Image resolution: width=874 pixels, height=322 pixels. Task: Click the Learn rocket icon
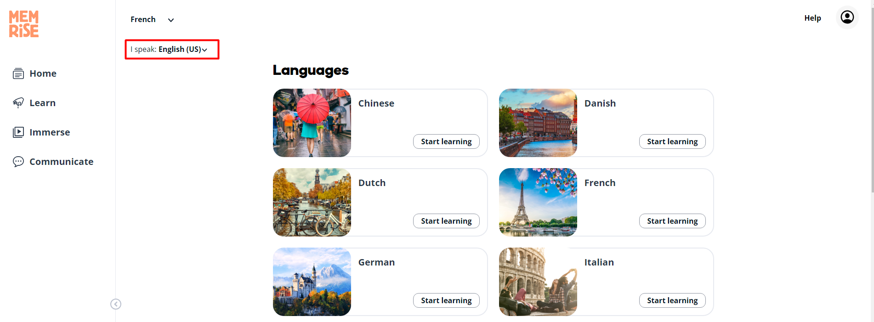click(18, 103)
